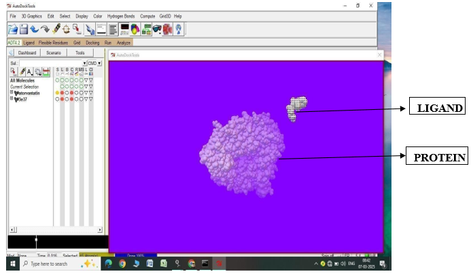The width and height of the screenshot is (471, 276).
Task: Expand the 3e37 molecule tree node
Action: [x=11, y=98]
